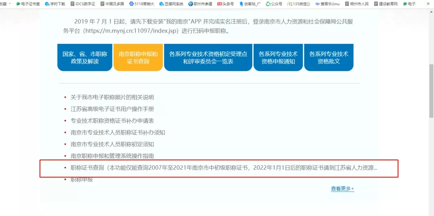Open the last 电子 bookmark
Screen dimensions: 434x216
click(409, 4)
